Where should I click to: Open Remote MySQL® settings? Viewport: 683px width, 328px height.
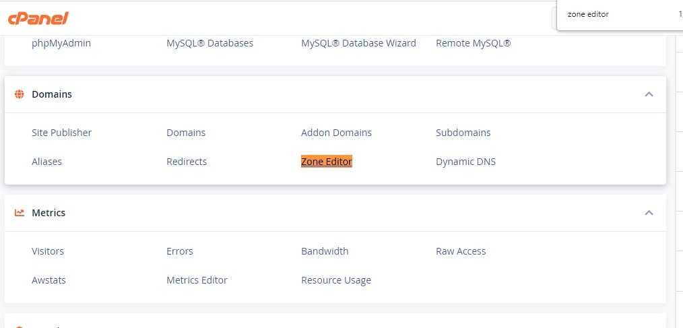coord(473,43)
